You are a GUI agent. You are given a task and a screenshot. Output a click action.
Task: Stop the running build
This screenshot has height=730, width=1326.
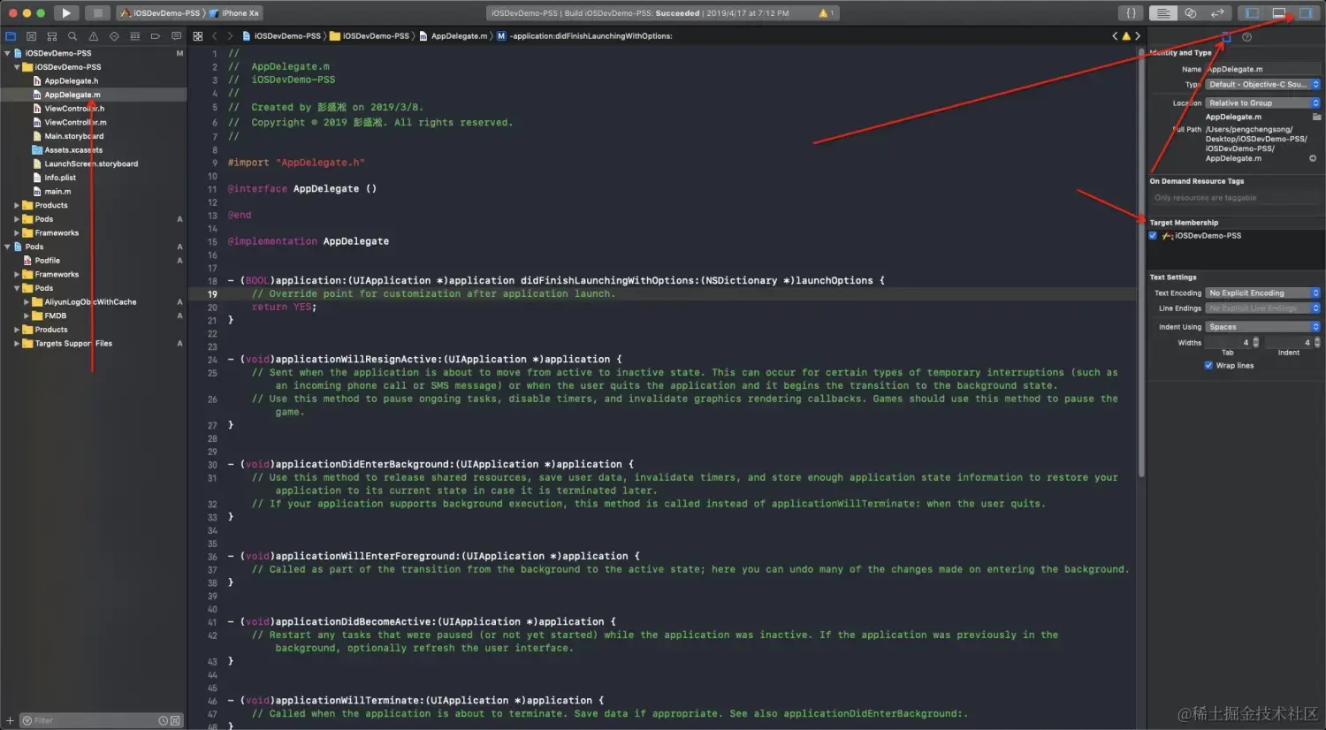(x=97, y=13)
